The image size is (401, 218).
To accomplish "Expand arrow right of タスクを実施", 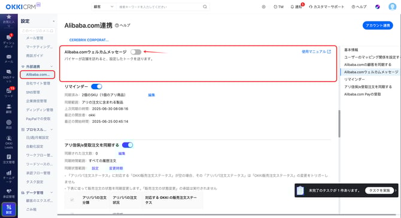I will tap(396, 190).
